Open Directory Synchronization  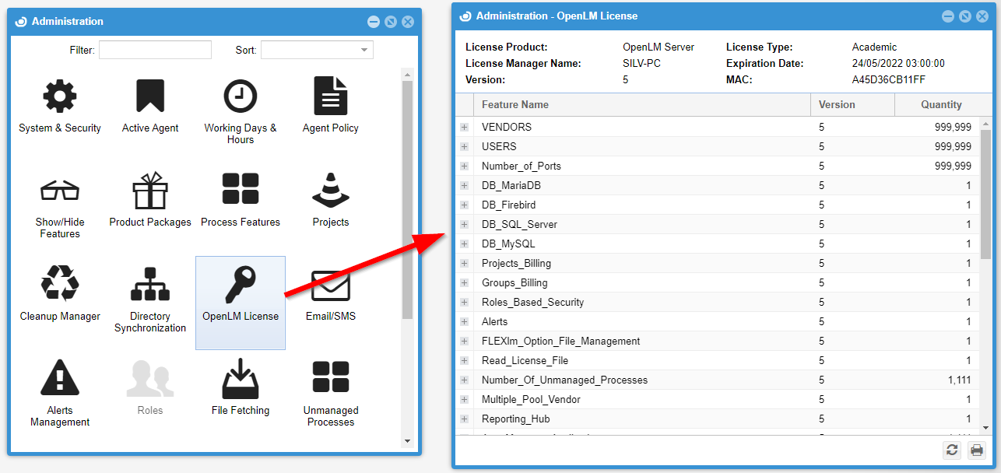[x=150, y=285]
